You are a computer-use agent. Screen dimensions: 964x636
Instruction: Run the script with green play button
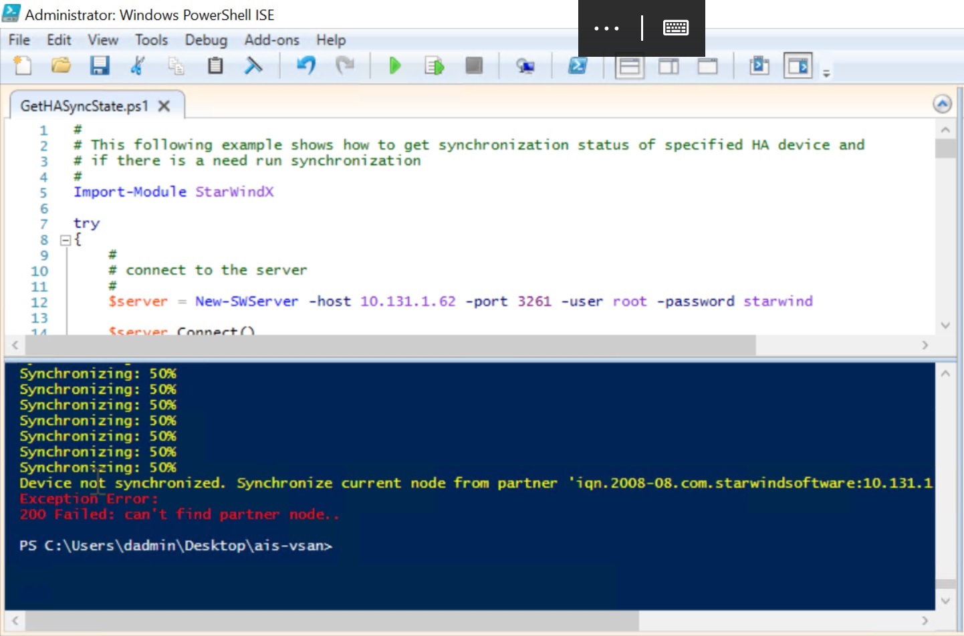394,65
